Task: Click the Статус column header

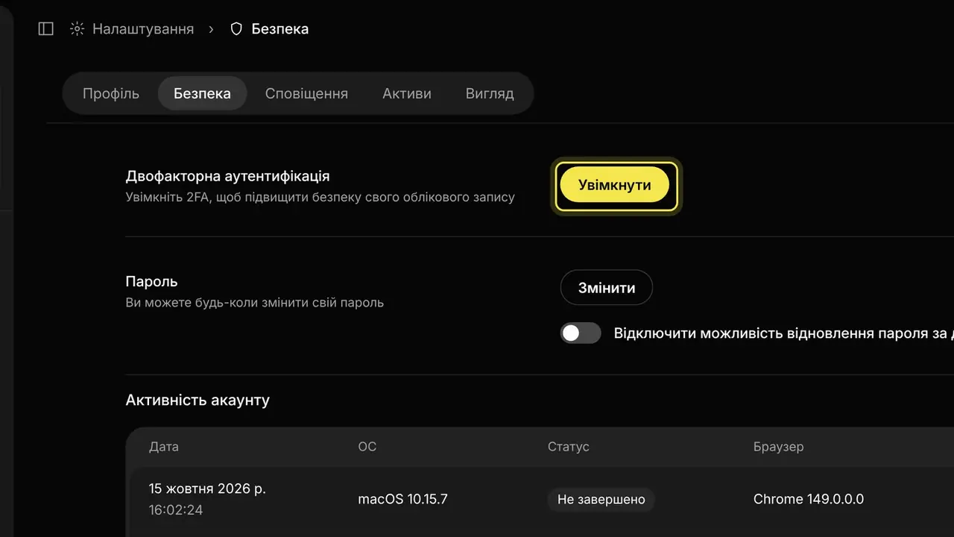Action: (569, 447)
